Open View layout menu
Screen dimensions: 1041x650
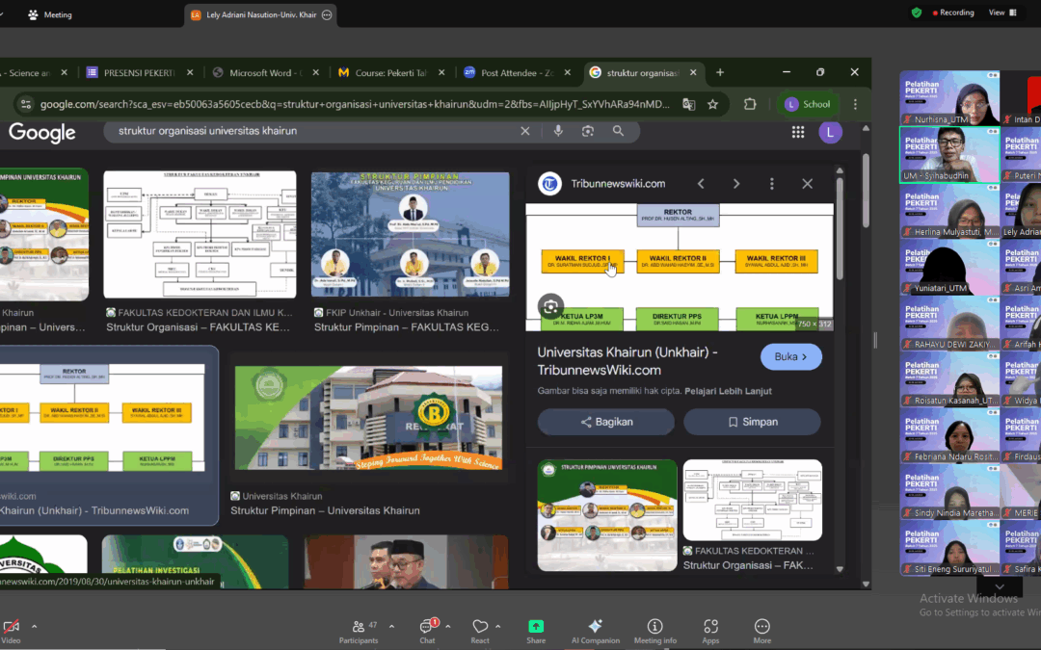(x=1002, y=13)
